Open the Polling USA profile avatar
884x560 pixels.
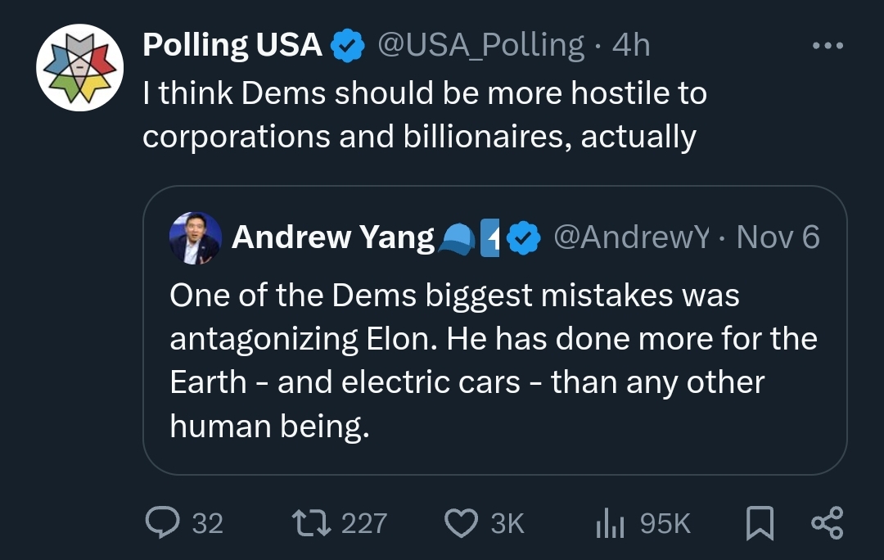[79, 67]
